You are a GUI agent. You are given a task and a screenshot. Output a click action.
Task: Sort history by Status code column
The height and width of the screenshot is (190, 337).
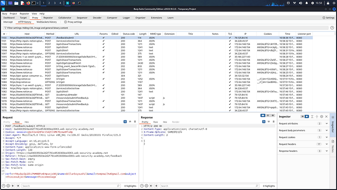point(129,34)
